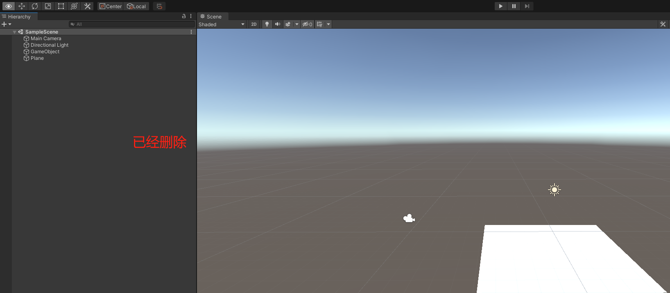Open Hierarchy panel more options menu
The height and width of the screenshot is (293, 670).
tap(191, 16)
